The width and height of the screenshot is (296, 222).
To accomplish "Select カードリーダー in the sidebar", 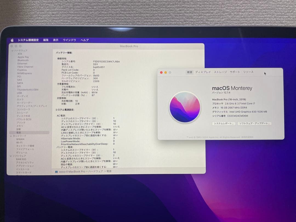I will (x=25, y=103).
